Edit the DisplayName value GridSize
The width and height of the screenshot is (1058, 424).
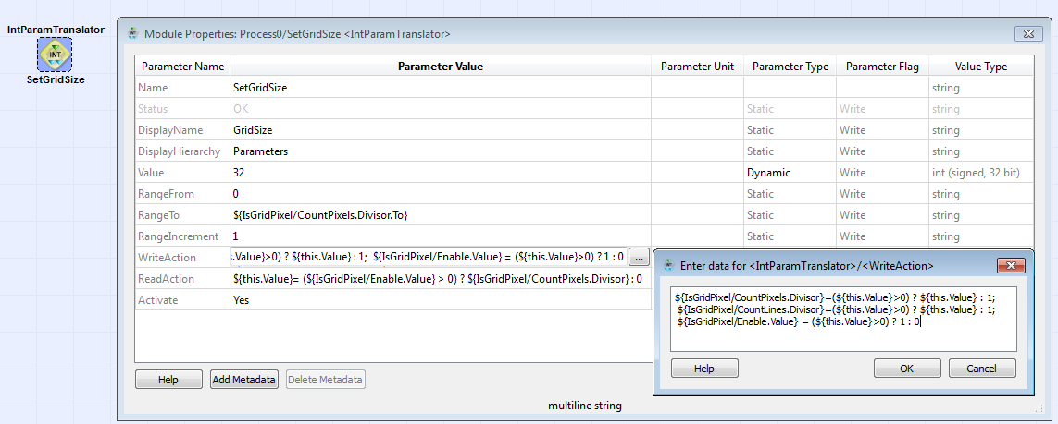point(440,130)
